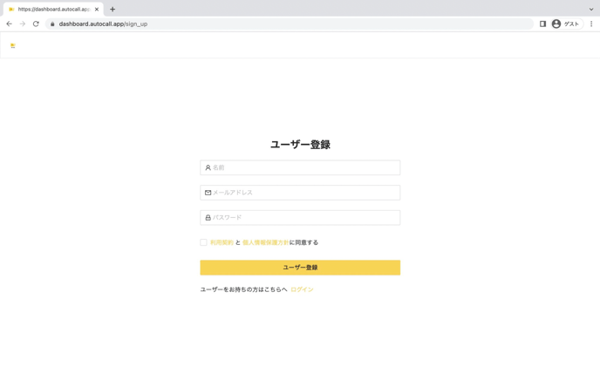Click the tab search chevron
This screenshot has width=600, height=367.
click(x=591, y=10)
